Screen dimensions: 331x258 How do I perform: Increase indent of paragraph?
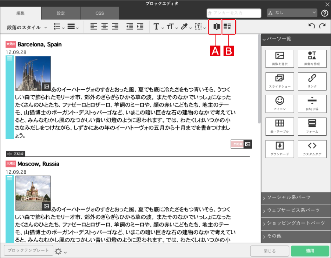[x=140, y=27]
